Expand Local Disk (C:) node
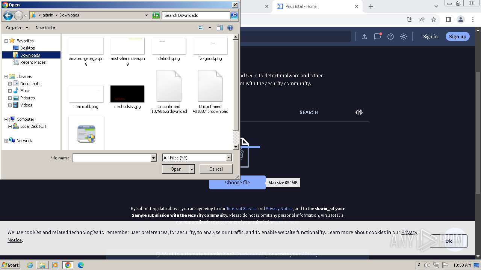The width and height of the screenshot is (481, 270). coord(10,126)
